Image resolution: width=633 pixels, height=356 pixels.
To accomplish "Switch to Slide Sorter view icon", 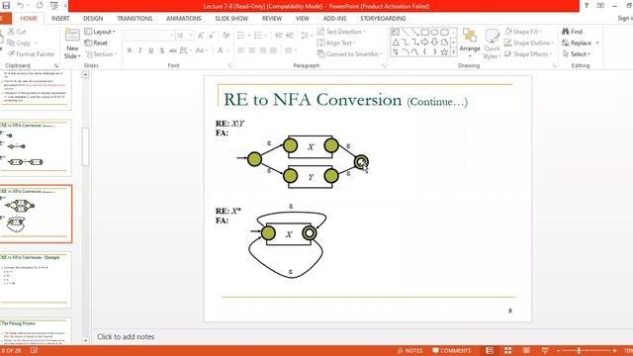I will (507, 350).
